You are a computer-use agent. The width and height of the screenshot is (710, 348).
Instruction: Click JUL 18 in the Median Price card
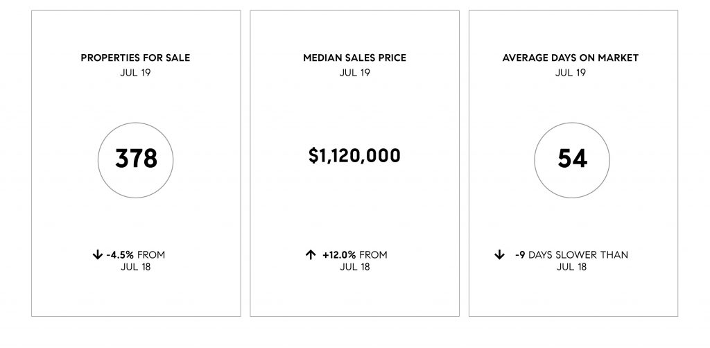(x=354, y=267)
